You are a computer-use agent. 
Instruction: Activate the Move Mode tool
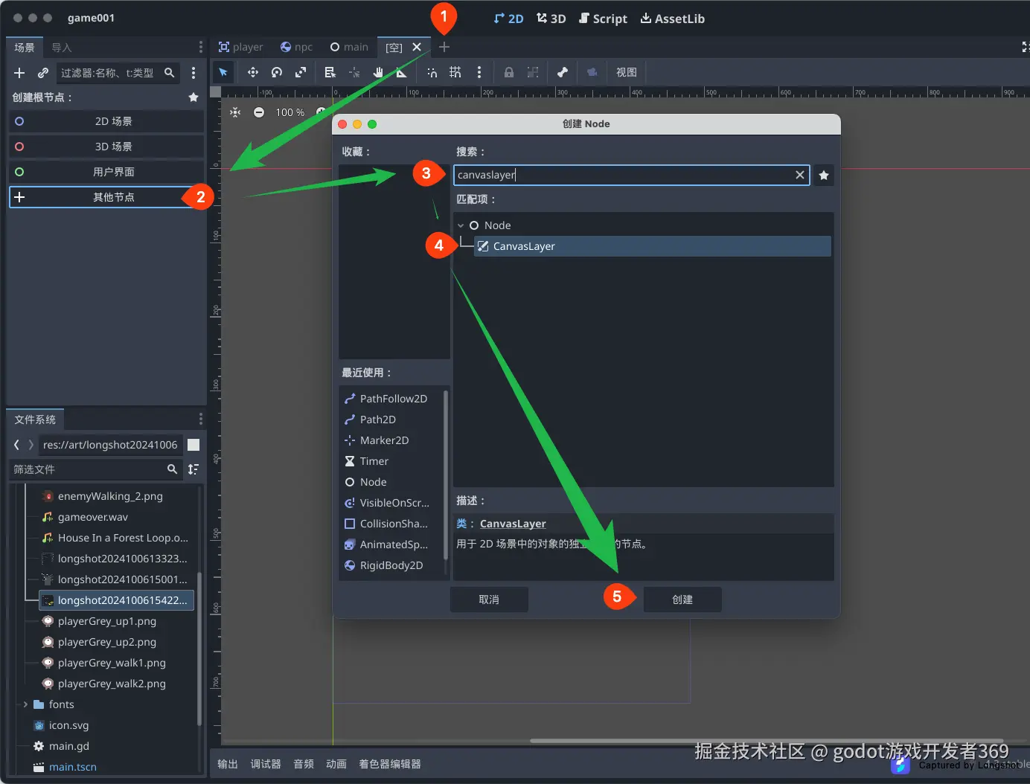[253, 72]
